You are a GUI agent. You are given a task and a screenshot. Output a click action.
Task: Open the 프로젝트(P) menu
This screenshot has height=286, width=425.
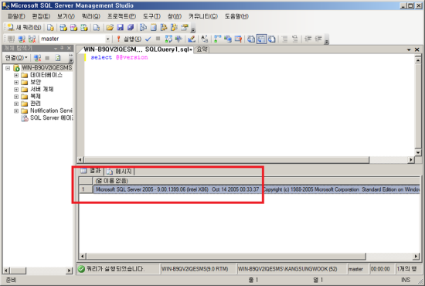click(x=121, y=16)
